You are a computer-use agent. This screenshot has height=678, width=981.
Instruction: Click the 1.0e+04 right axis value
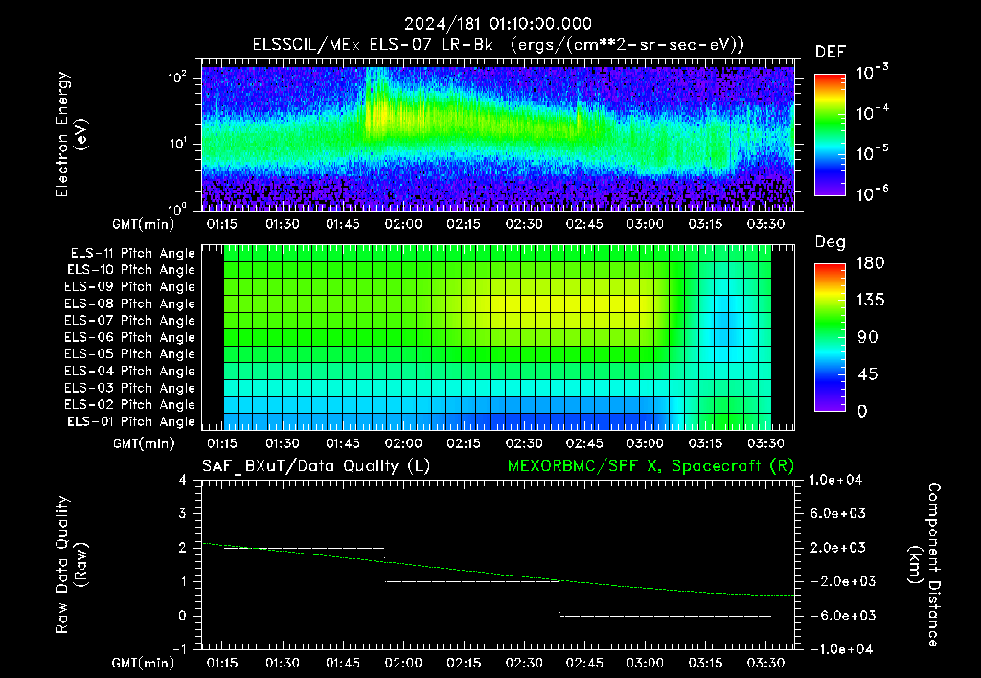835,480
